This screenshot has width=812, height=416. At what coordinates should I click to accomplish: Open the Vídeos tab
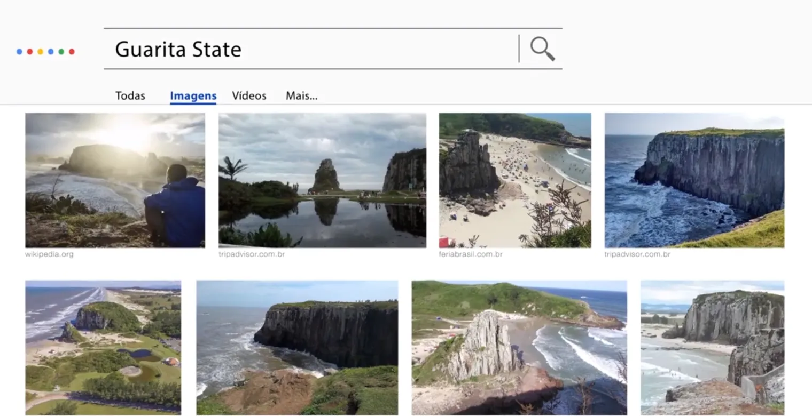[249, 96]
